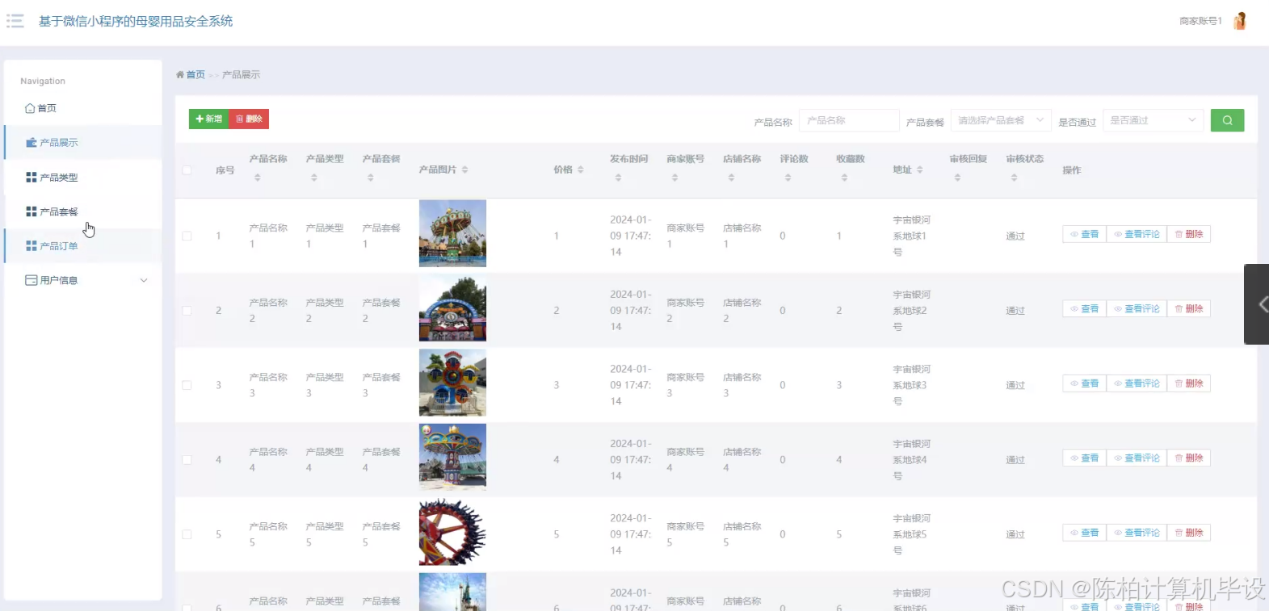
Task: Click 查看评论 for product row 1
Action: (x=1137, y=234)
